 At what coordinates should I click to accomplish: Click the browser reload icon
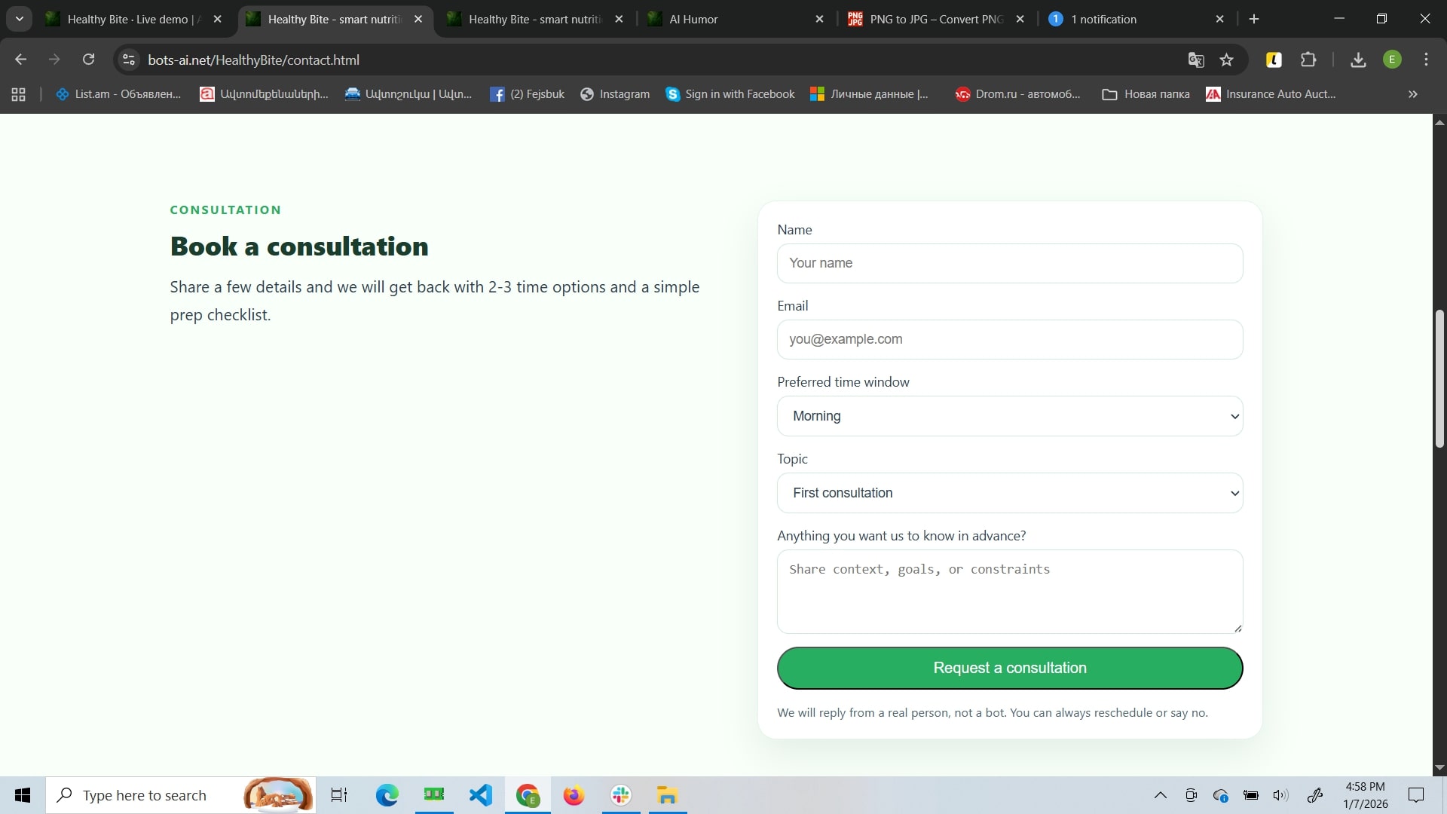(x=88, y=60)
